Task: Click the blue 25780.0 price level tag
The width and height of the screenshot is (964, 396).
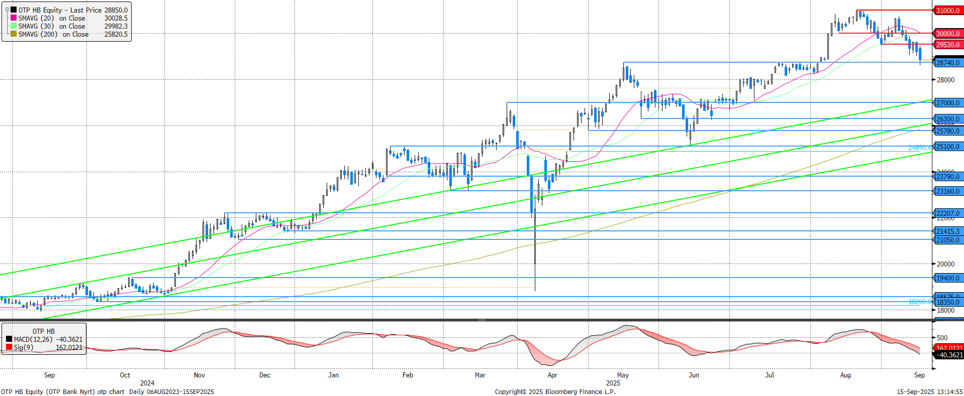Action: point(947,131)
